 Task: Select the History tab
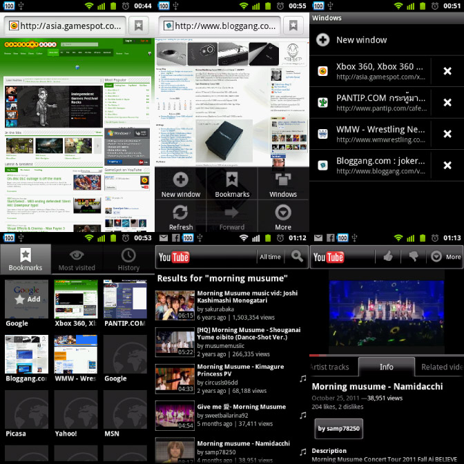pyautogui.click(x=128, y=259)
